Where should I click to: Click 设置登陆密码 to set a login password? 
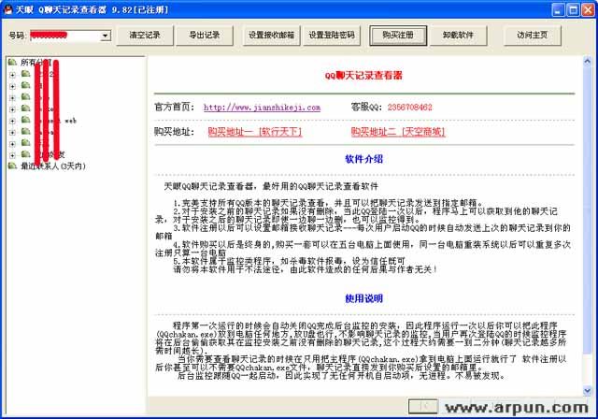click(332, 36)
